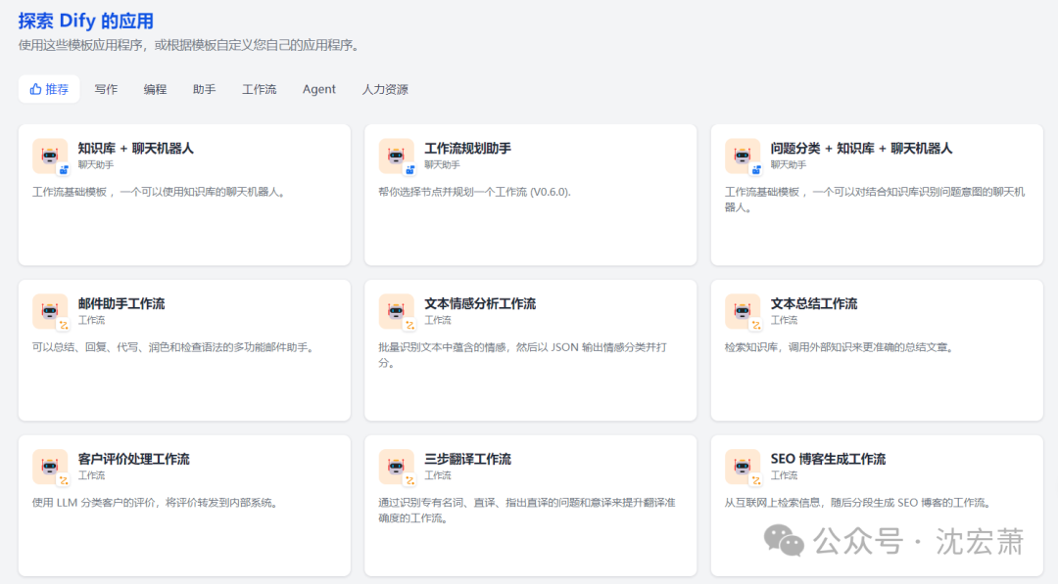Open the 问题分类 + 知识库 + 聊天机器人 title
The image size is (1058, 584).
(x=861, y=148)
